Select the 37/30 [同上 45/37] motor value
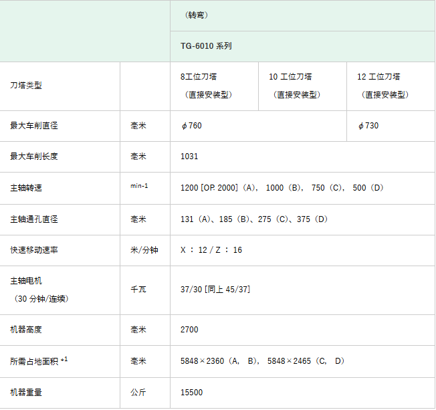The height and width of the screenshot is (410, 436). click(215, 290)
